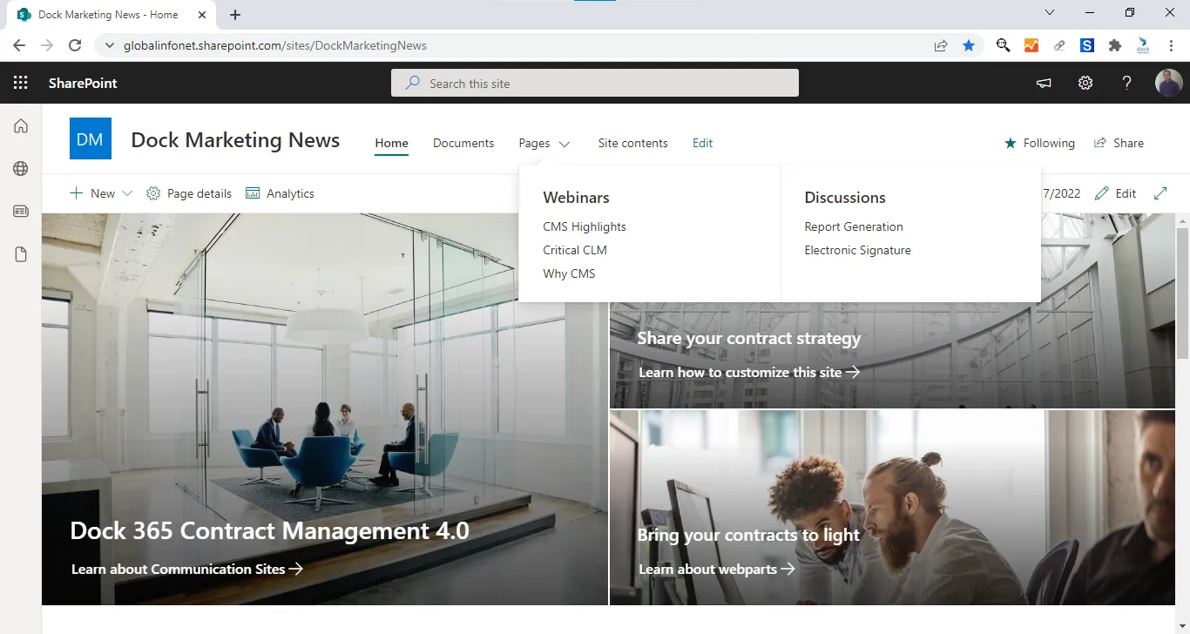This screenshot has width=1190, height=634.
Task: Open the Help question mark
Action: pos(1126,83)
